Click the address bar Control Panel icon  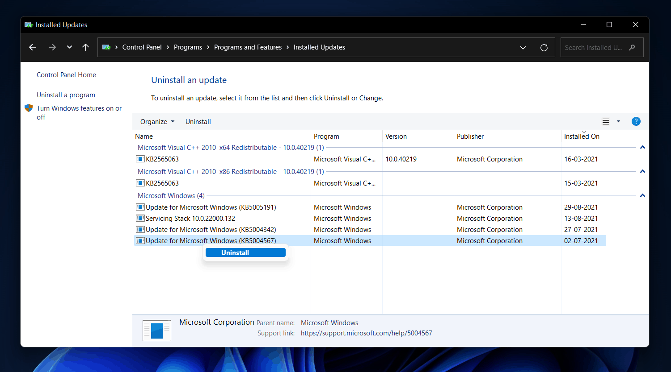tap(106, 47)
